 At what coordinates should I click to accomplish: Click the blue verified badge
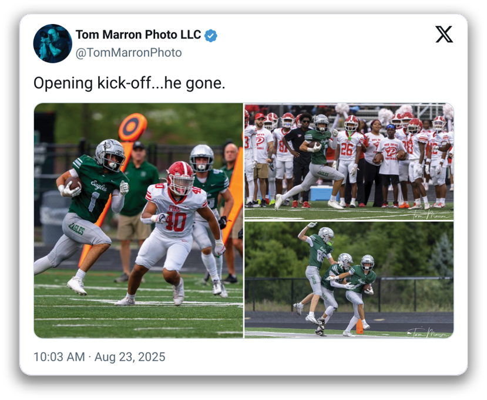pyautogui.click(x=210, y=36)
